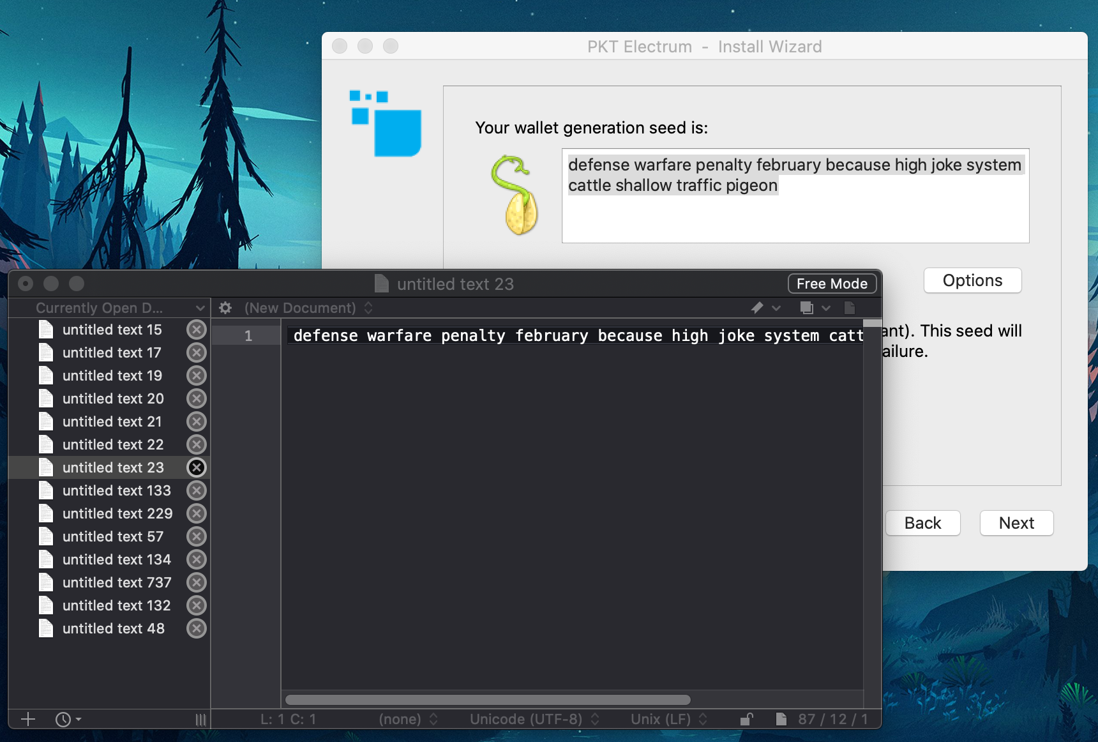
Task: Select untitled text 133 in the sidebar
Action: click(116, 490)
